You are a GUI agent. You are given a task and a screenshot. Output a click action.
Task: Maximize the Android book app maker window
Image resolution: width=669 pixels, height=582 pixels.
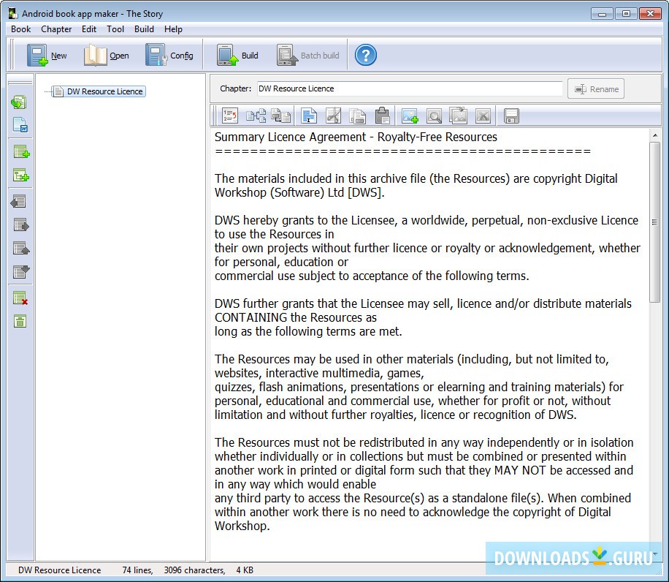point(626,14)
